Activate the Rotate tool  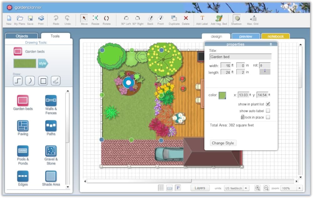click(107, 19)
